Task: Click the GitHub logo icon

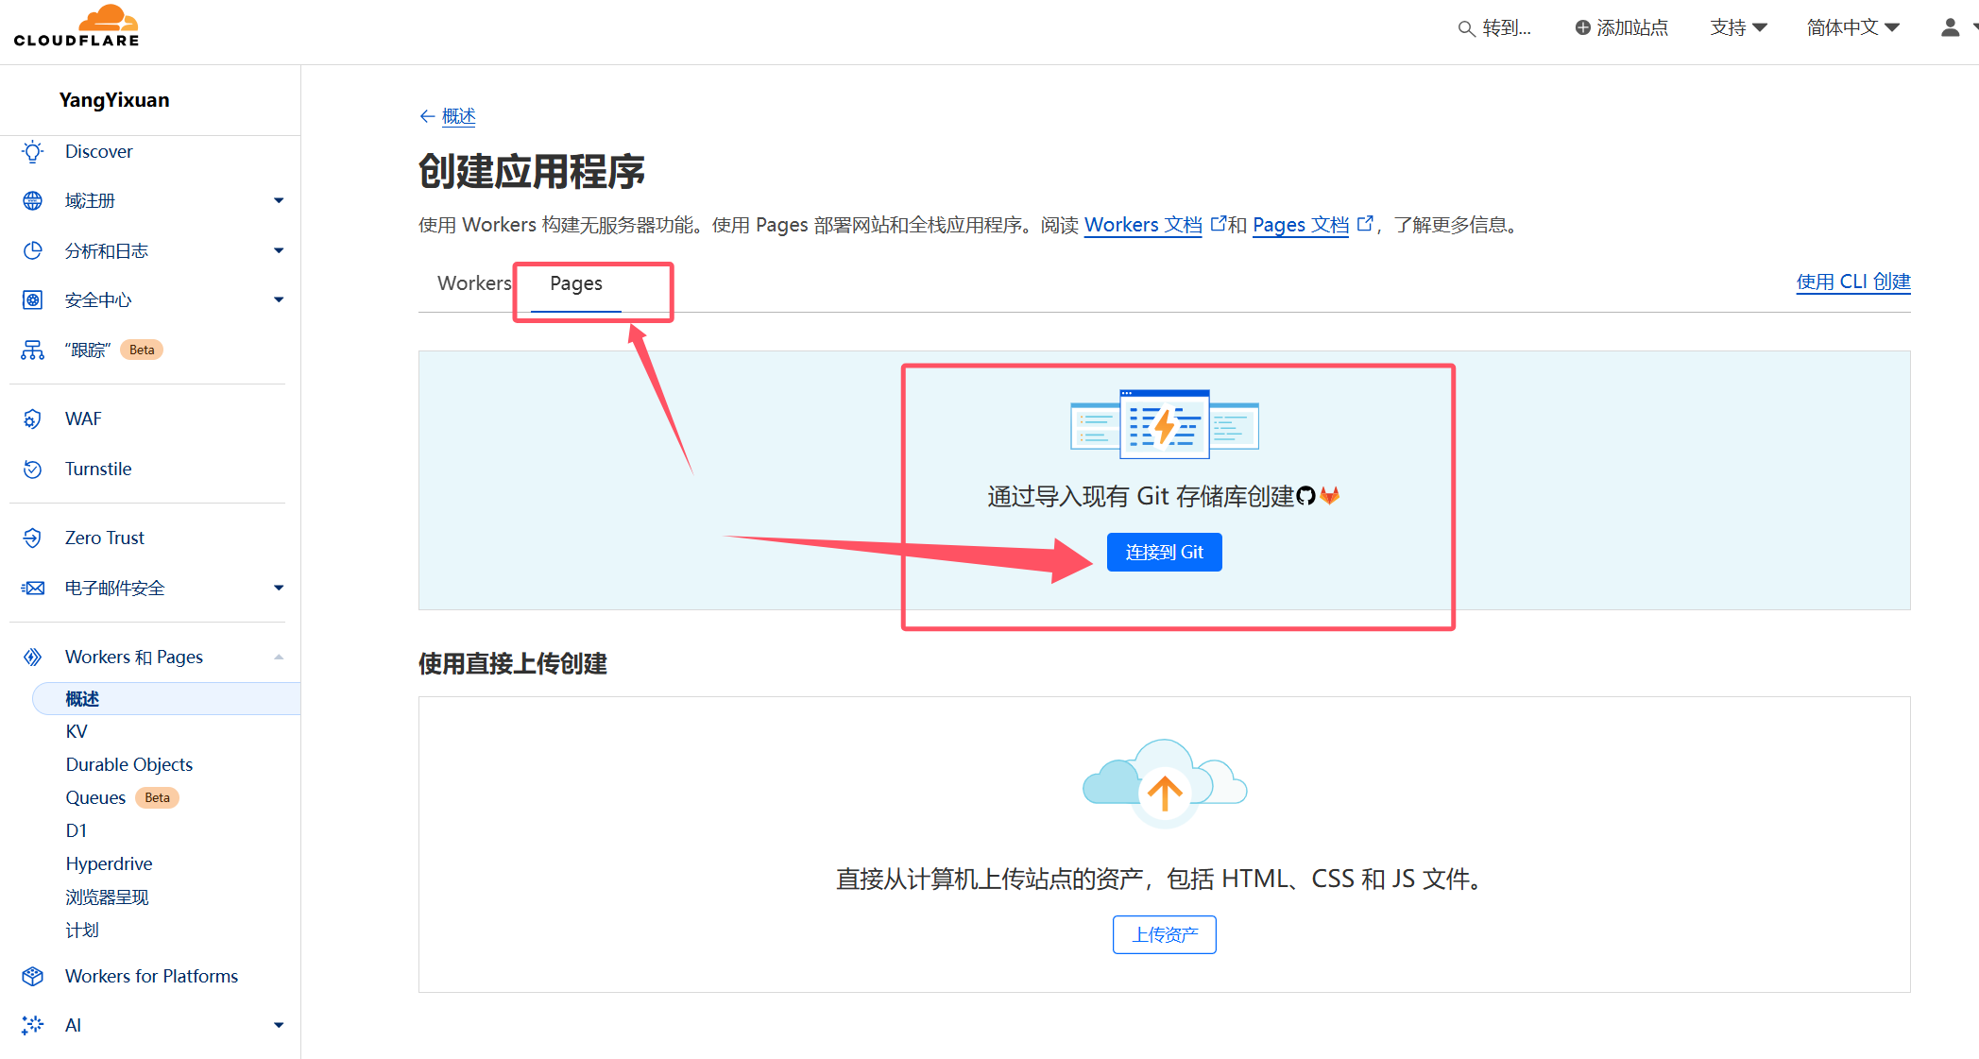Action: coord(1305,496)
